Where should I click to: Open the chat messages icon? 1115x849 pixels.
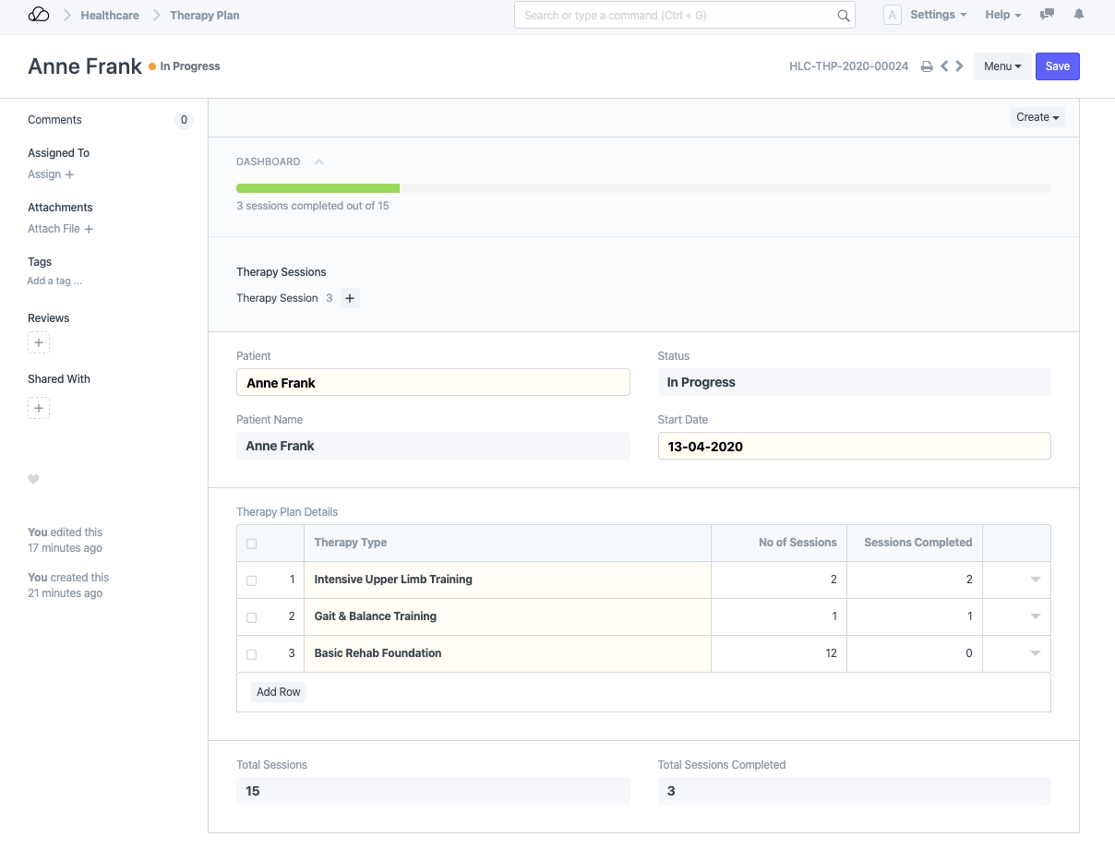pos(1047,15)
